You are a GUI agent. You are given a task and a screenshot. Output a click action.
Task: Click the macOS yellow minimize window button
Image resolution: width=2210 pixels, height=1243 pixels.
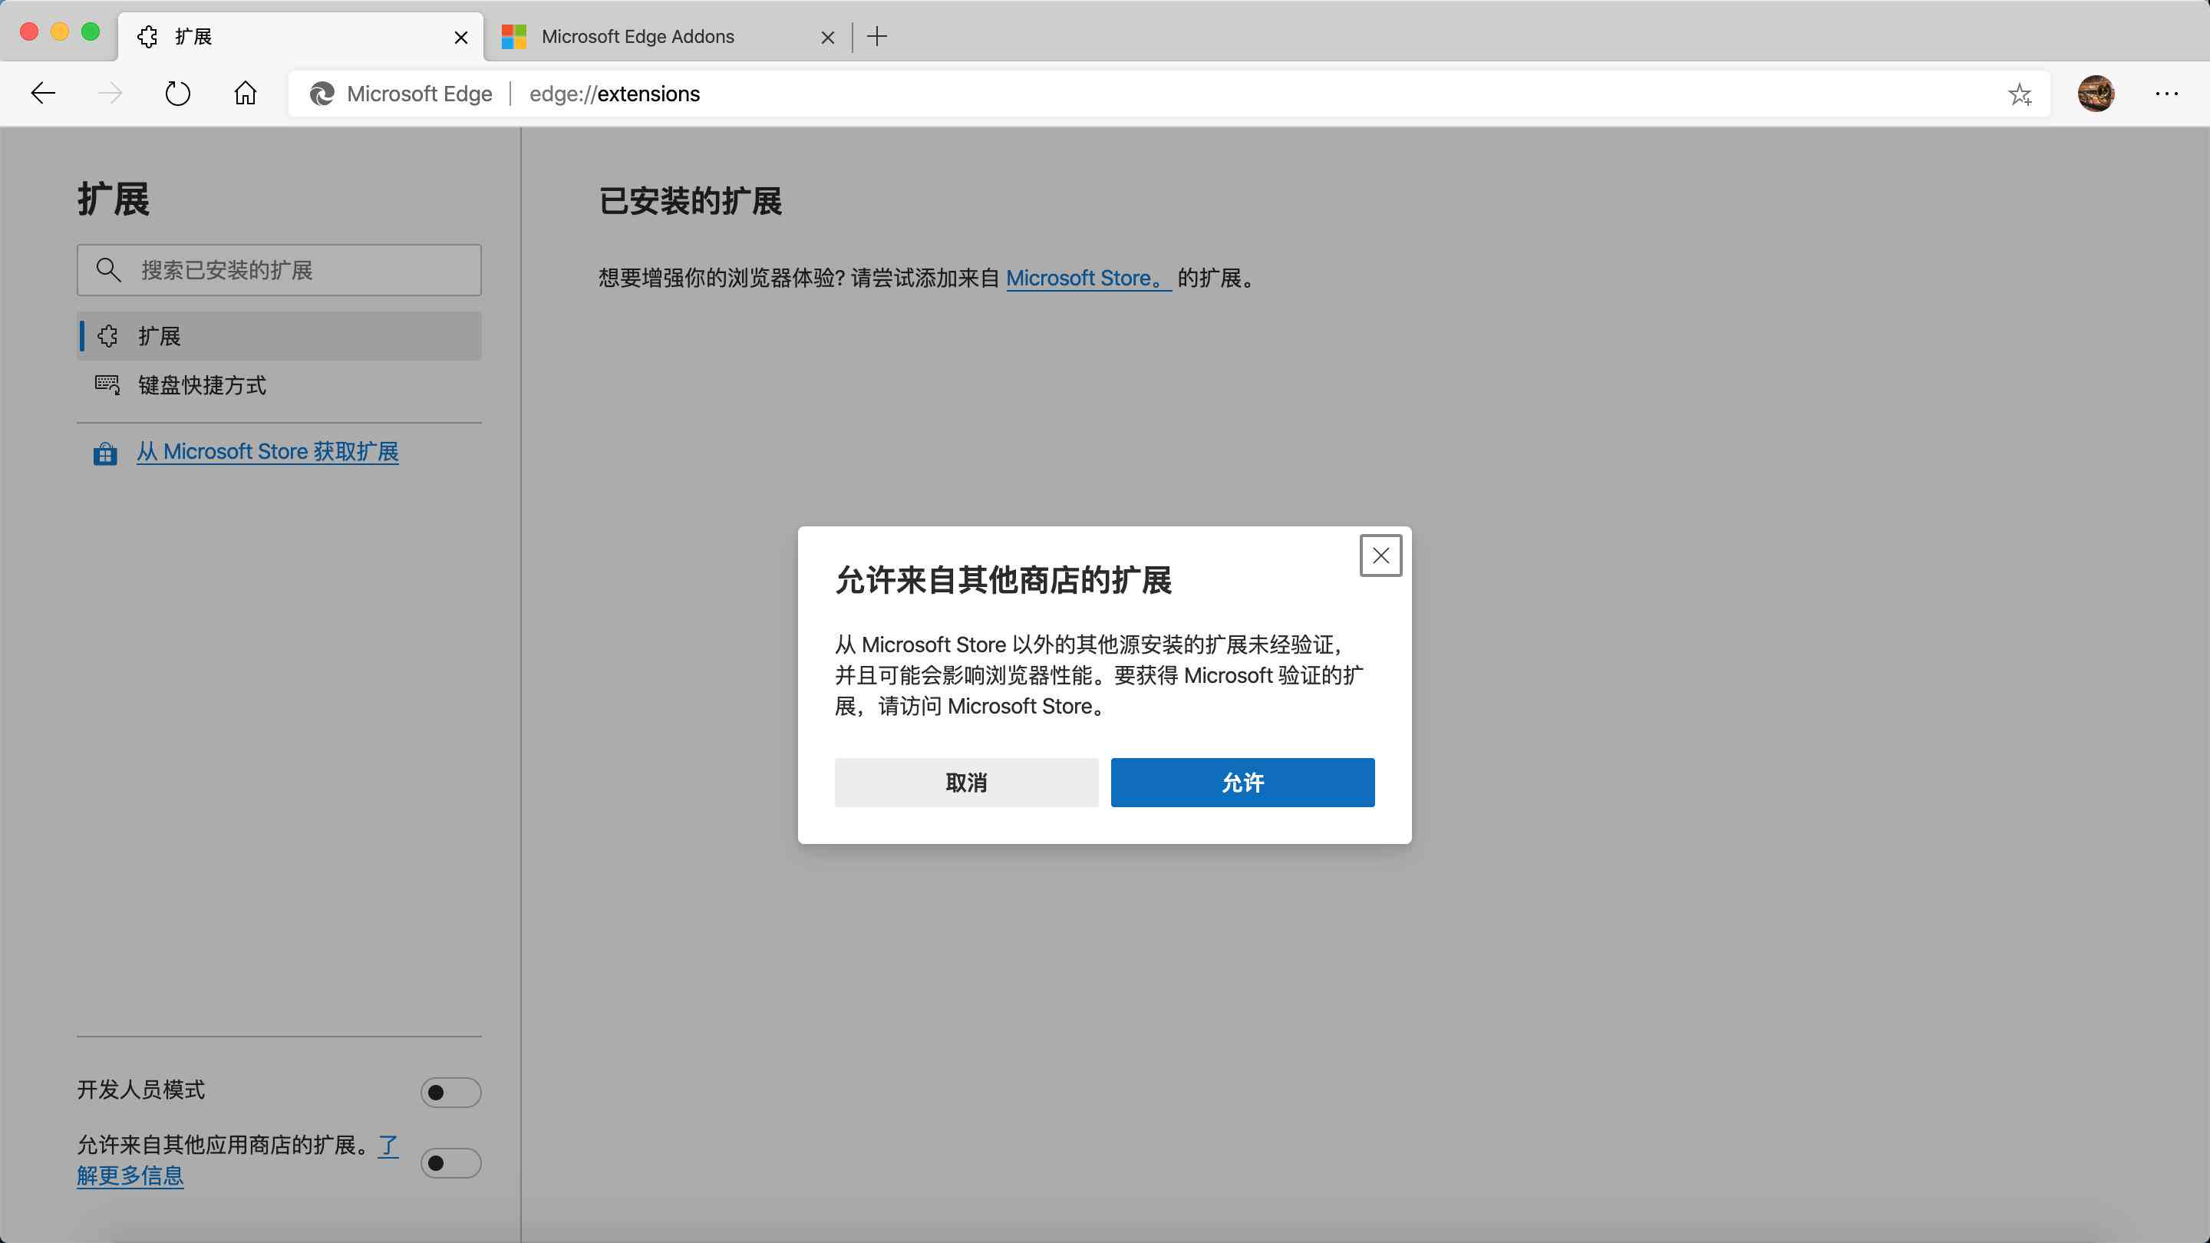coord(59,31)
